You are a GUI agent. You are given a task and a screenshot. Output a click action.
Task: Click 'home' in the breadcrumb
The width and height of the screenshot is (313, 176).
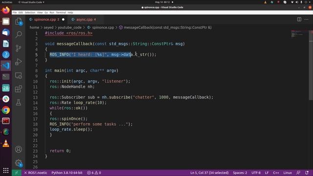pos(34,27)
